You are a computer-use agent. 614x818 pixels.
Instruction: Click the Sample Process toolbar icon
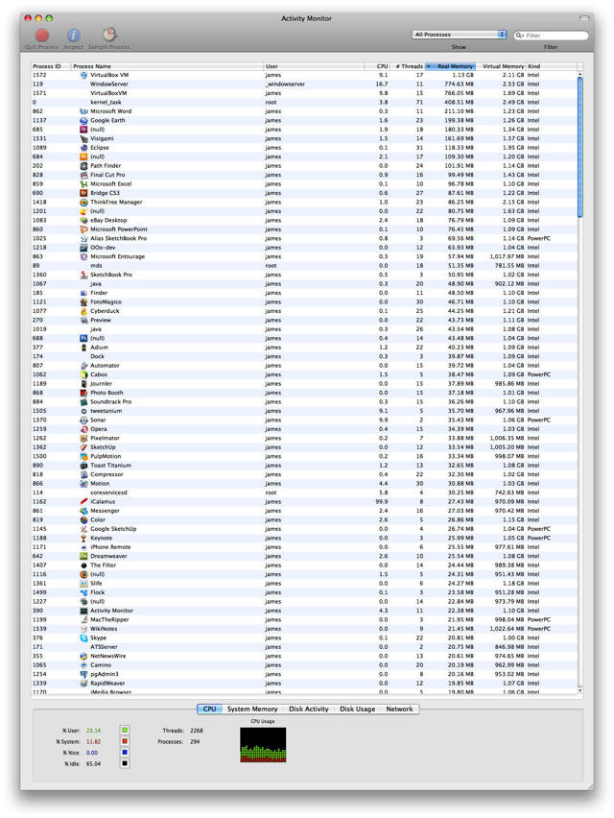pos(108,36)
